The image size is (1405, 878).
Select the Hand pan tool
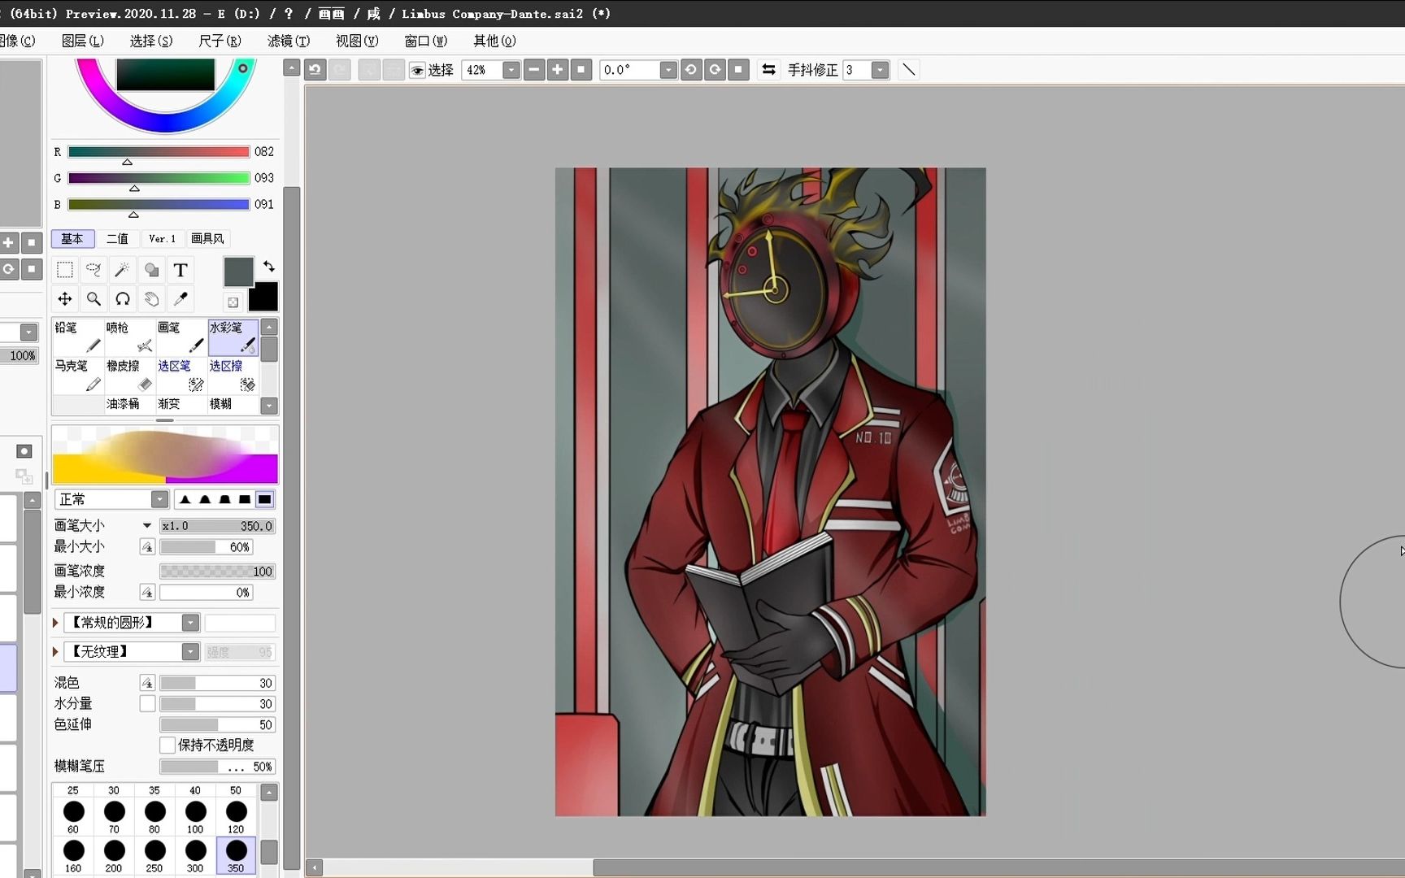pyautogui.click(x=151, y=299)
